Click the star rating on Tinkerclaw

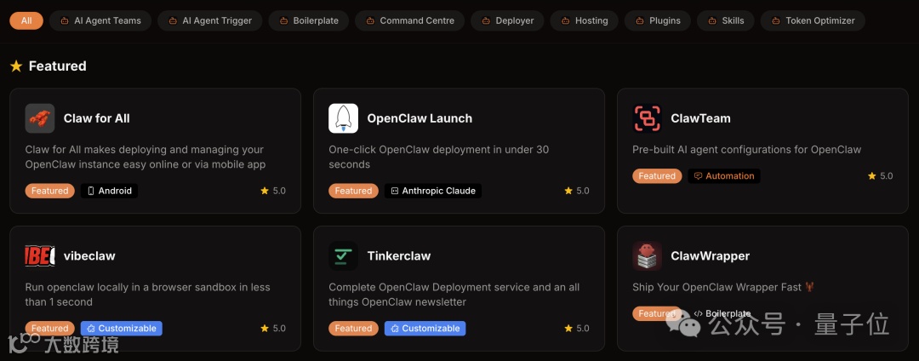pyautogui.click(x=577, y=328)
